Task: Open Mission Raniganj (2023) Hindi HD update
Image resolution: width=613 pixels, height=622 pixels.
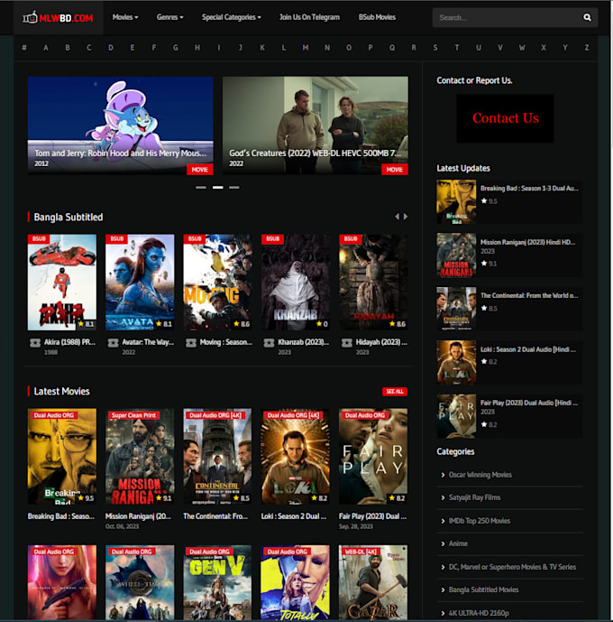Action: pyautogui.click(x=528, y=242)
